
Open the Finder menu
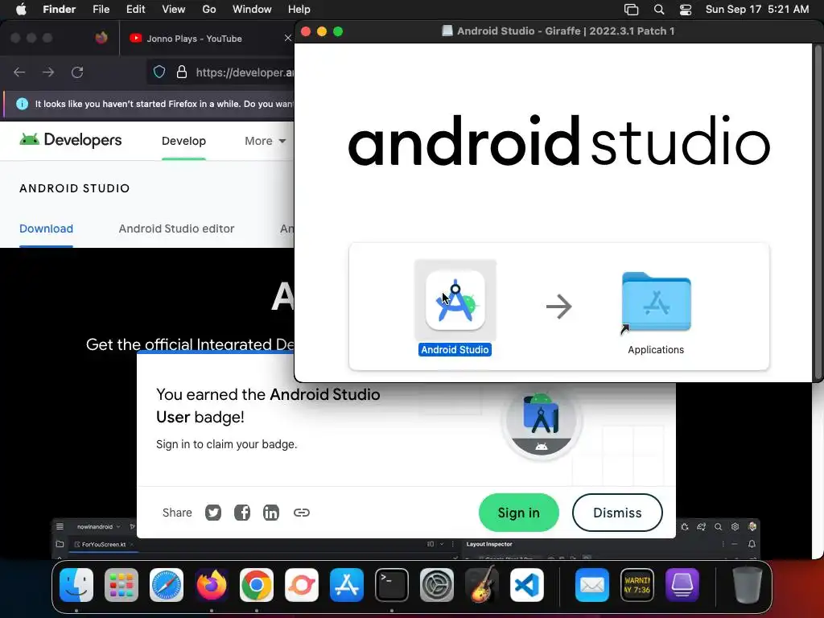click(x=59, y=10)
